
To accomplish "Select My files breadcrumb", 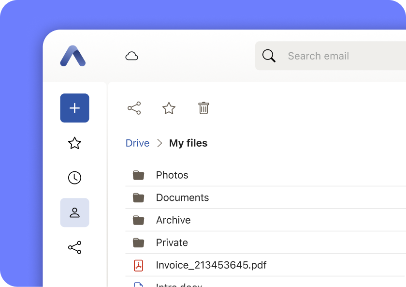I will 188,143.
